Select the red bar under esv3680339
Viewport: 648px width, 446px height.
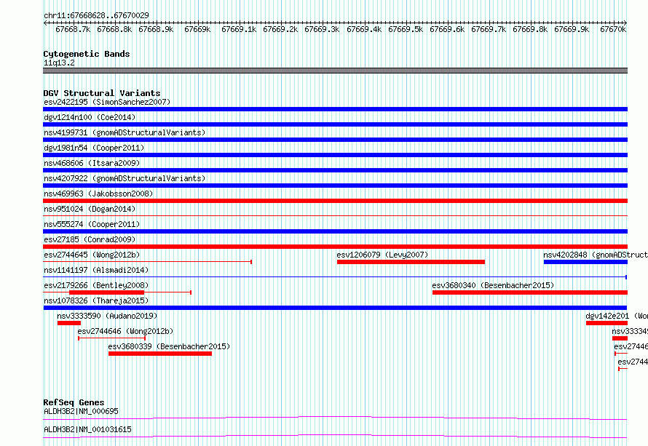click(x=160, y=354)
